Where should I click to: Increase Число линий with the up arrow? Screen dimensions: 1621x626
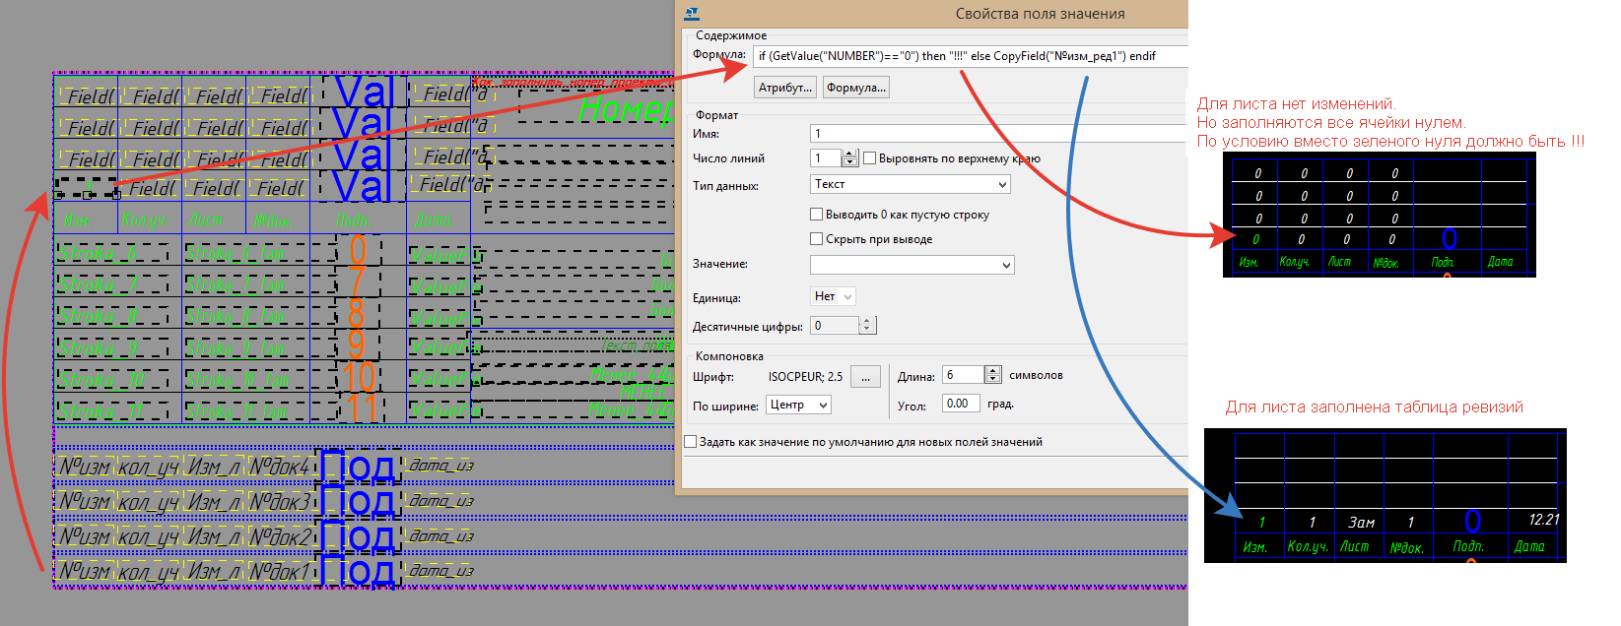850,154
